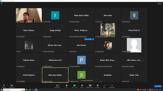Select the host's video tile
Screen dimensions: 163x91
[29, 15]
